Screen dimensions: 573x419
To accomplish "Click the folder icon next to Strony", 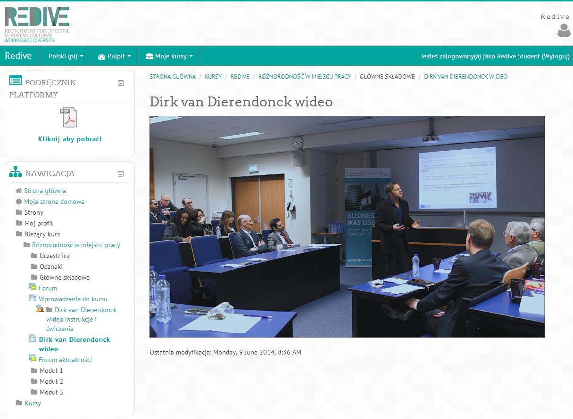I will point(19,212).
